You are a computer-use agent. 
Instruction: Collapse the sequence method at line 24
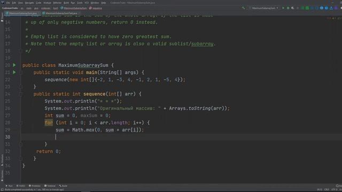point(20,94)
